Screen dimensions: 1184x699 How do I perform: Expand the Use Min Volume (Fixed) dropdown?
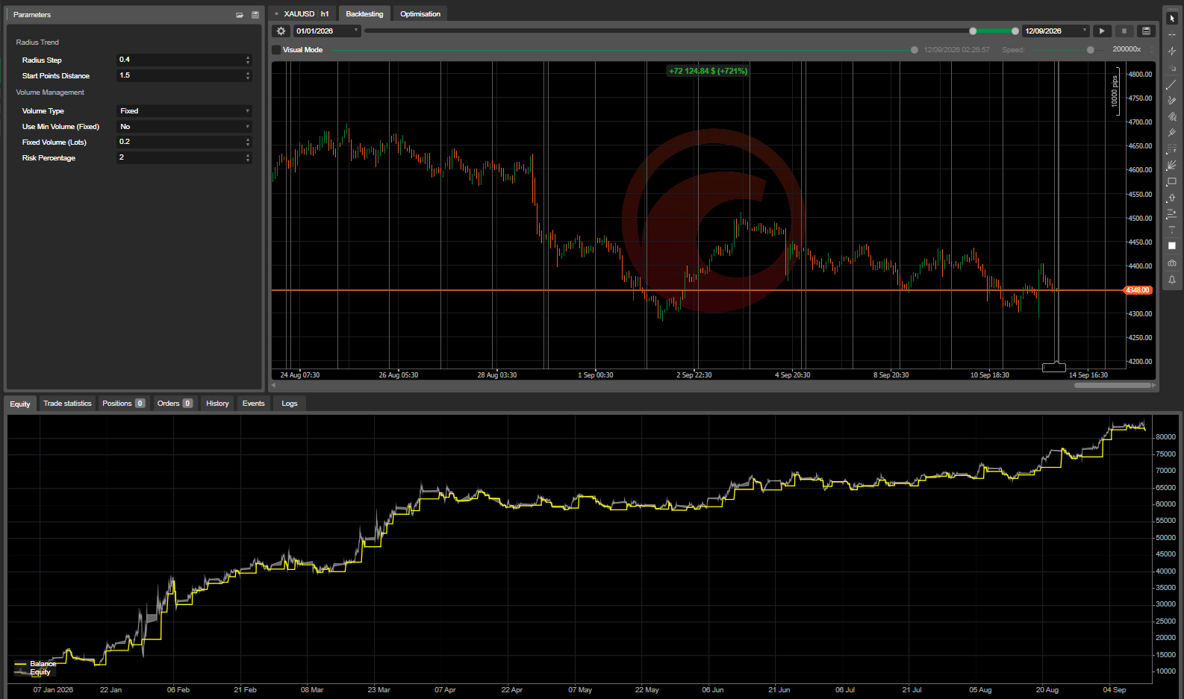184,127
